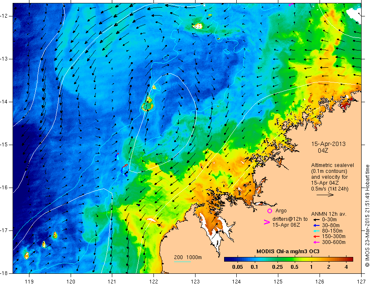Click the reef near 17.1°S 119.6°E
The image size is (370, 286).
55,235
